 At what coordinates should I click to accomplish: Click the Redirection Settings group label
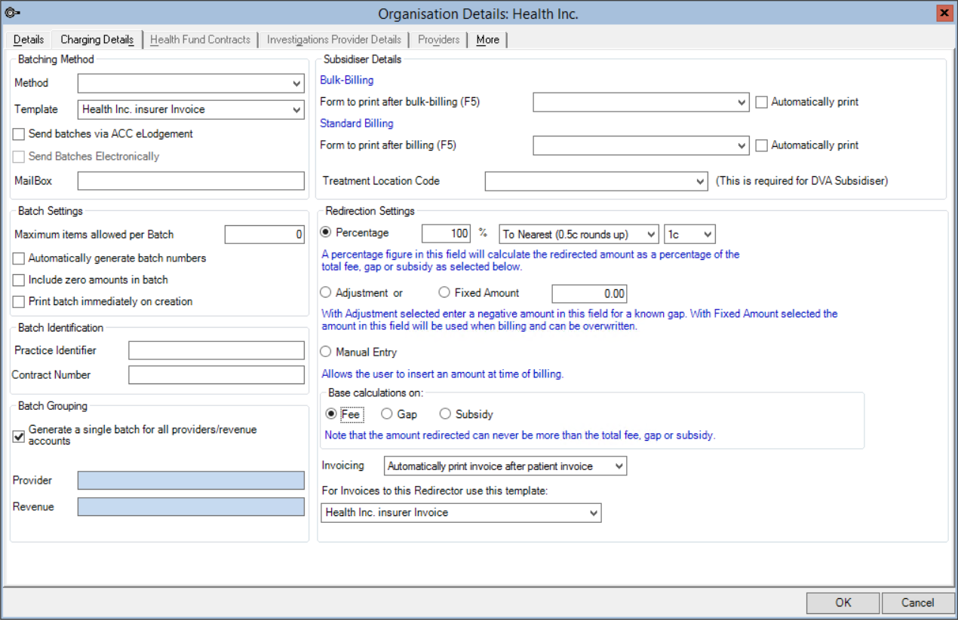[x=370, y=212]
